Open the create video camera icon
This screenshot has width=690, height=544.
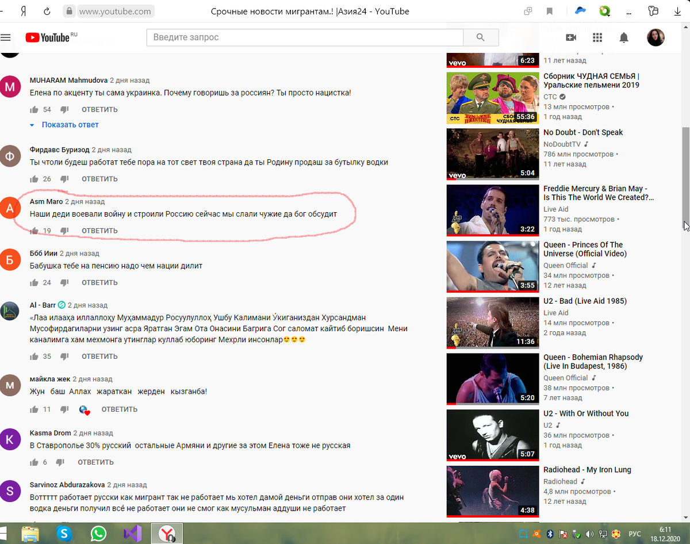click(x=571, y=37)
